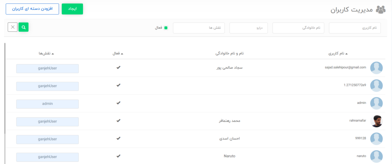Click the active checkmark for 999128

click(x=119, y=138)
